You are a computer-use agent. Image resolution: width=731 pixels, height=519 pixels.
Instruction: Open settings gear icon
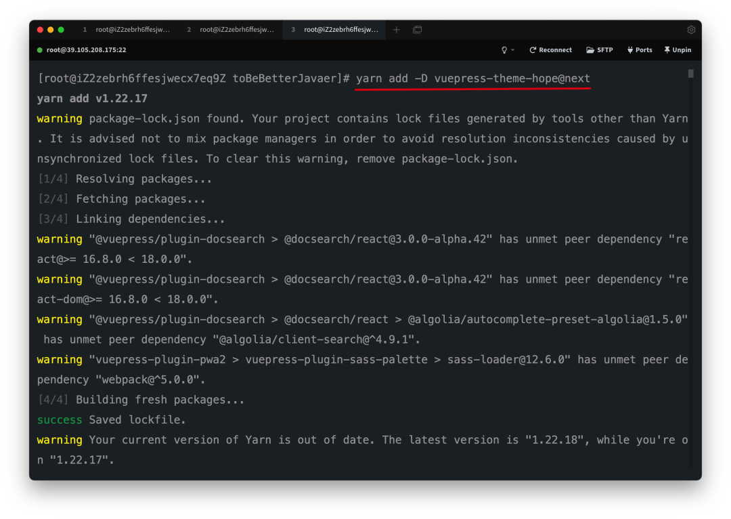(x=691, y=29)
